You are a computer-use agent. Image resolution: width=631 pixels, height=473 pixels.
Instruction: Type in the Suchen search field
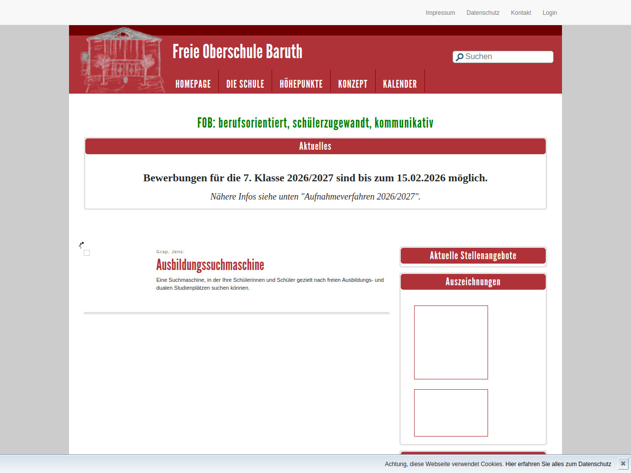tap(507, 57)
